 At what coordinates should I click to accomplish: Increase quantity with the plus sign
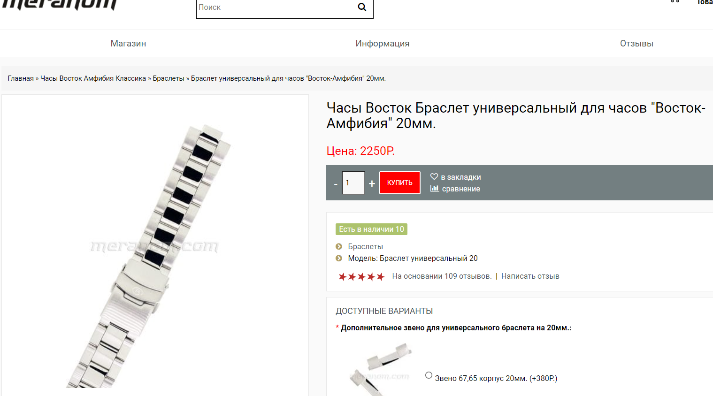(x=372, y=183)
